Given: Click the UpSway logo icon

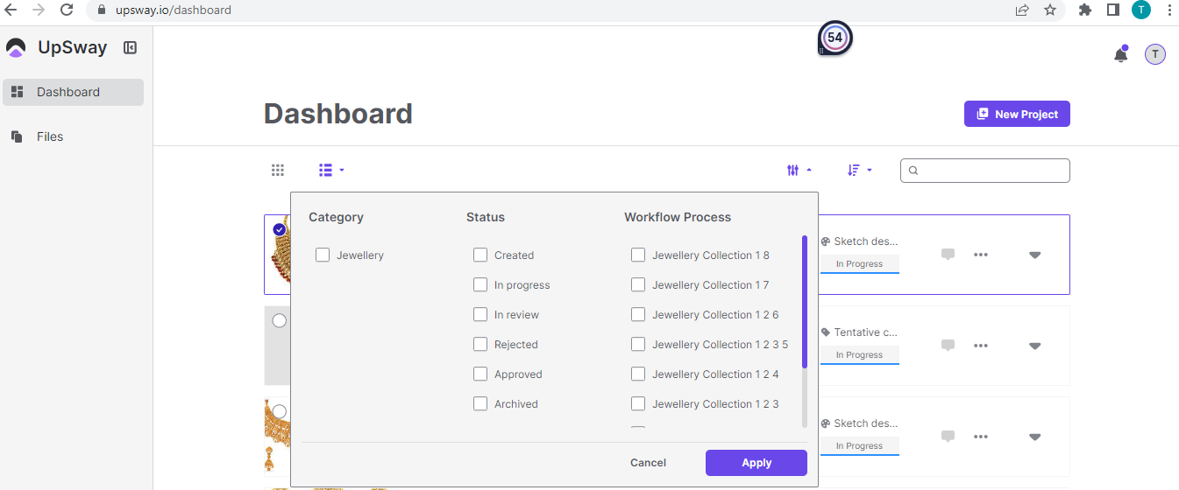Looking at the screenshot, I should tap(16, 48).
